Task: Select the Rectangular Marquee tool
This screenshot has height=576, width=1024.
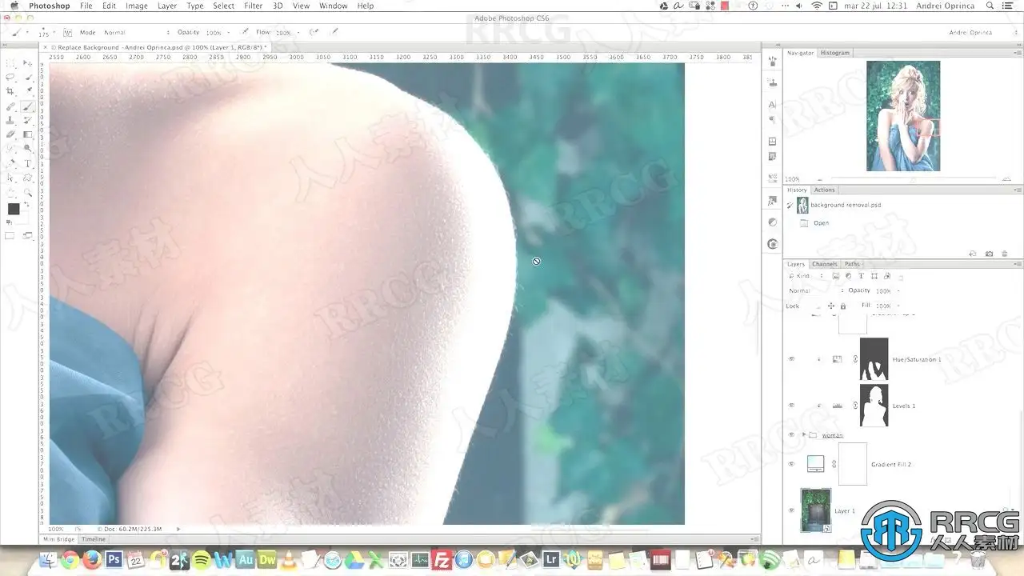Action: click(x=10, y=62)
